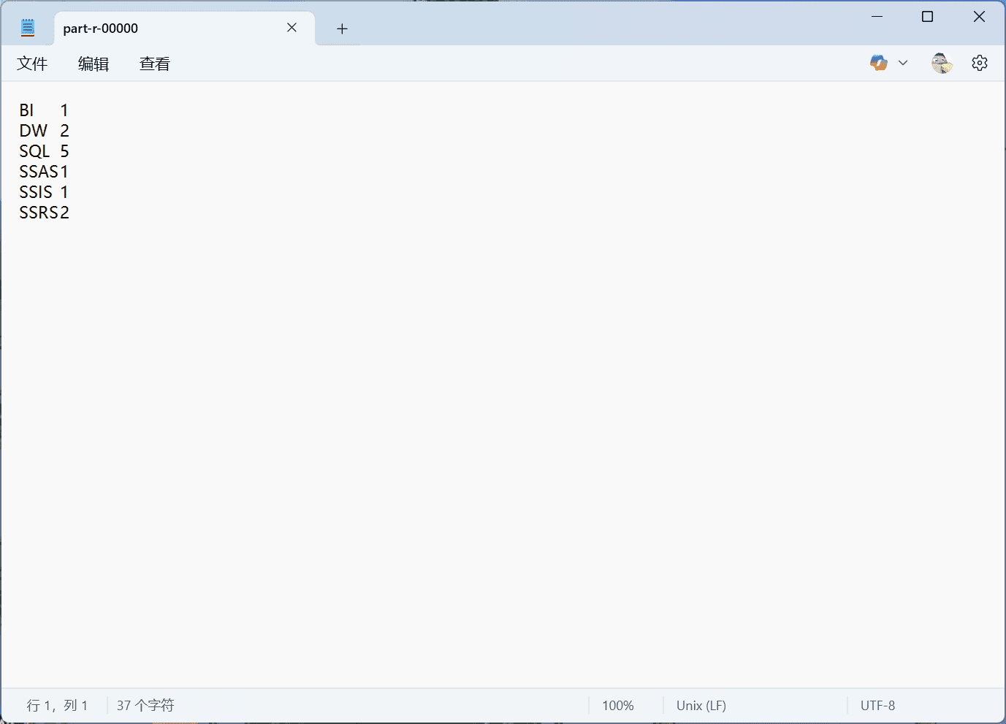Place cursor on the SQL 5 line
The image size is (1006, 724).
(x=44, y=151)
